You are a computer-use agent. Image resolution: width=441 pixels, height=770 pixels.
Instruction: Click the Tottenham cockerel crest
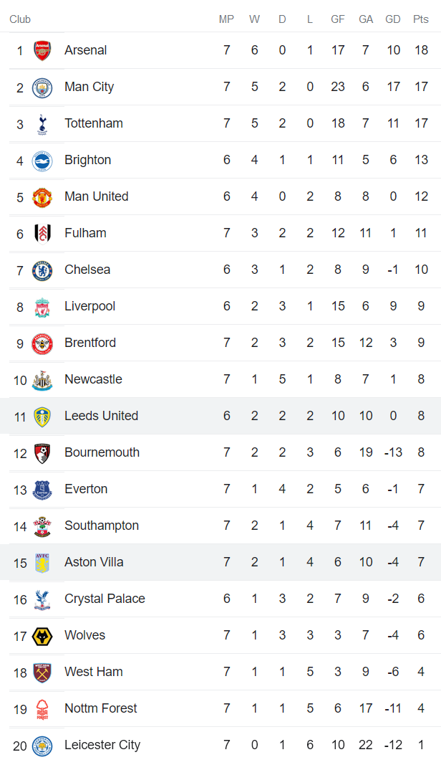[x=42, y=124]
